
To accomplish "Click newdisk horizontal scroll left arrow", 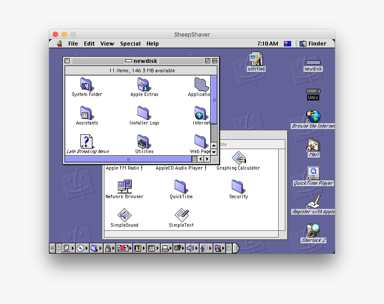I will (x=200, y=159).
